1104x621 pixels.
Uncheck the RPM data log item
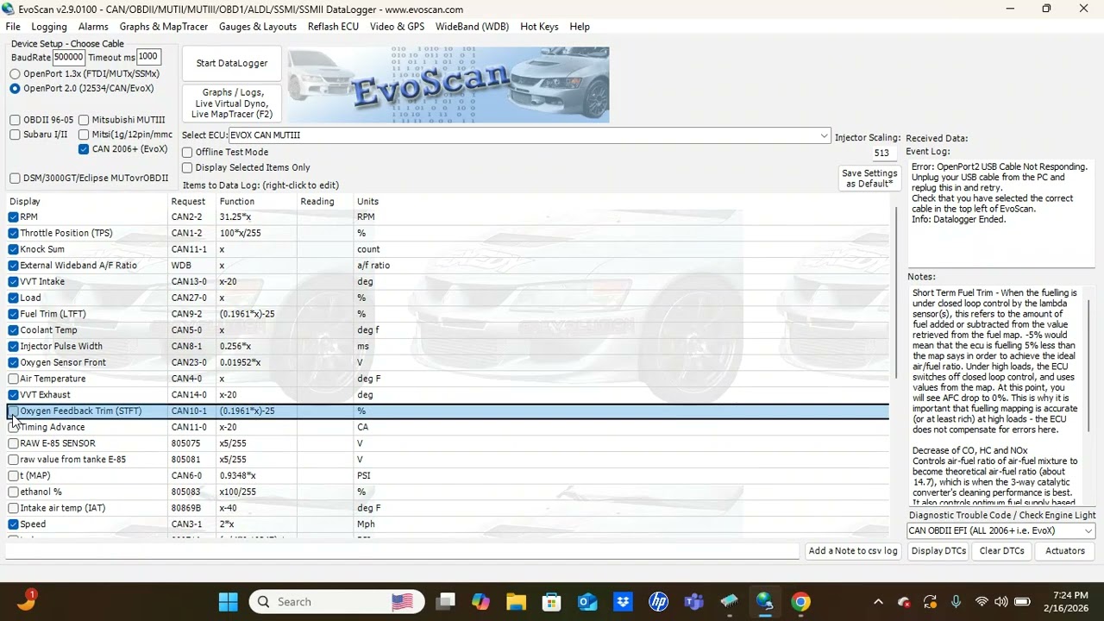point(13,217)
